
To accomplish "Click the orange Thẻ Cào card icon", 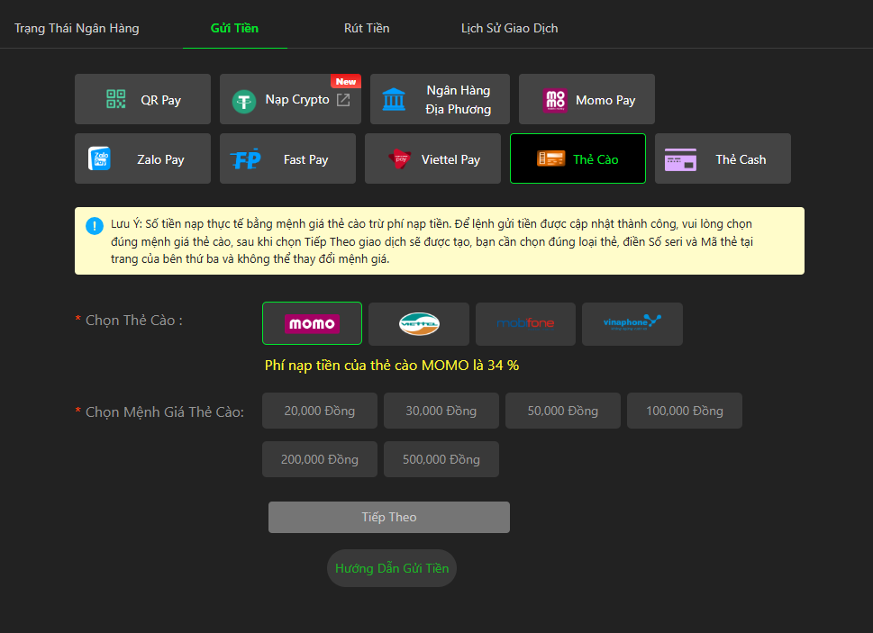I will tap(550, 158).
